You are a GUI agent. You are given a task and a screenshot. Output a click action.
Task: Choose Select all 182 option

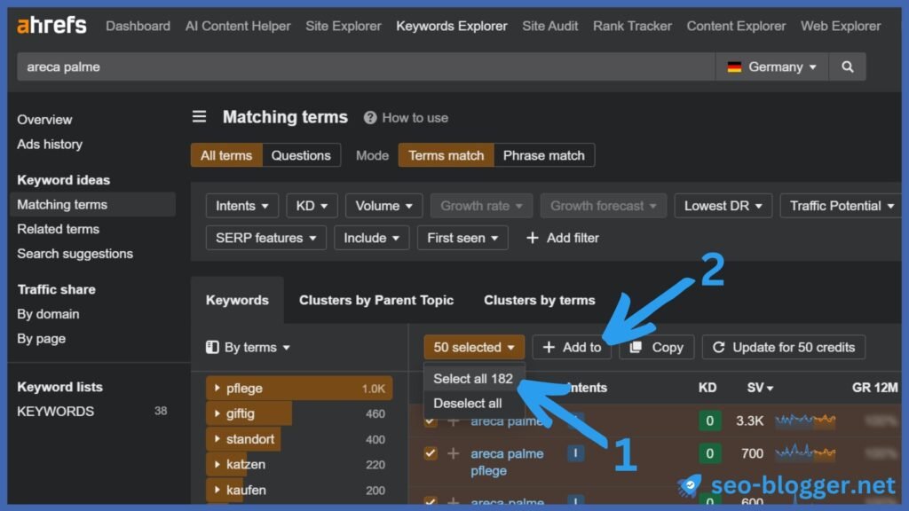pyautogui.click(x=473, y=378)
